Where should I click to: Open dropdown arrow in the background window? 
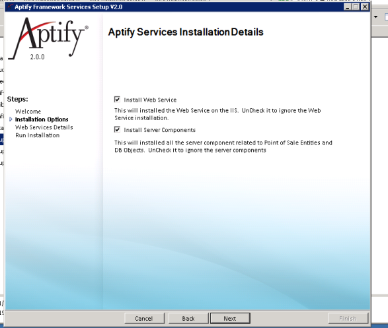coord(376,16)
